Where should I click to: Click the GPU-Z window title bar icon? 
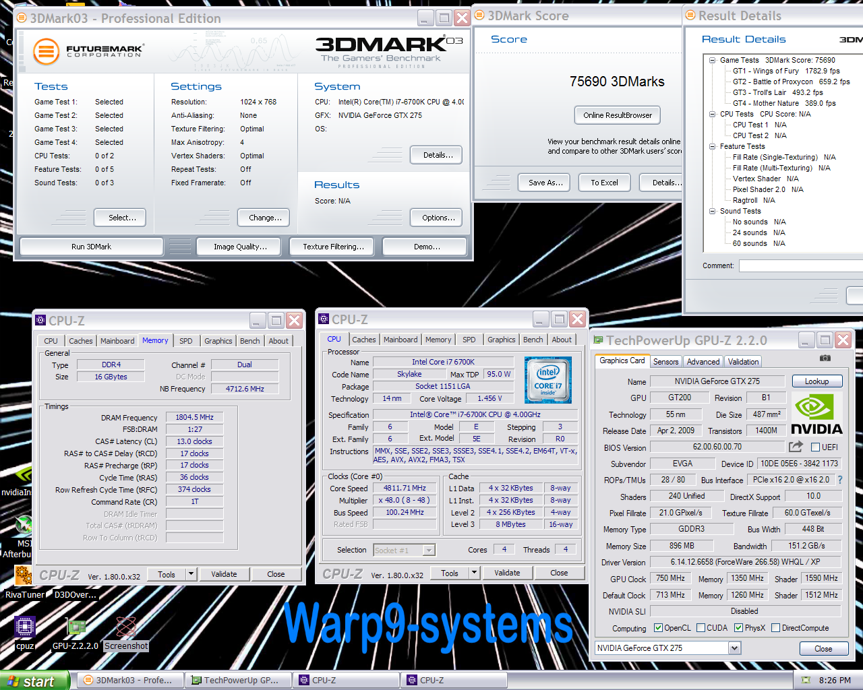click(598, 340)
